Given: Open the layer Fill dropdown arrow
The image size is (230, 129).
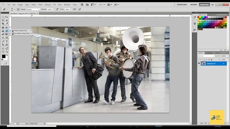Looking at the screenshot, I should 227,60.
